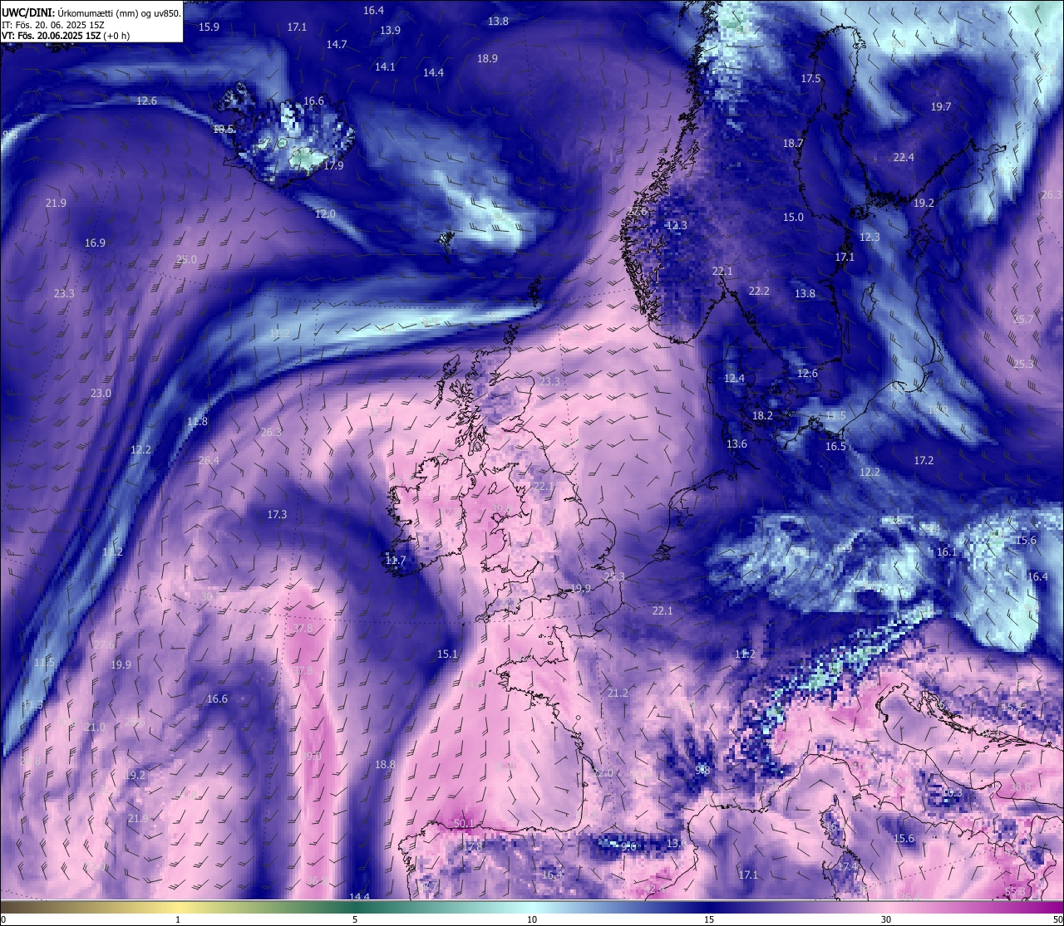This screenshot has width=1064, height=926.
Task: Click the 12.4 value over Denmark
Action: pyautogui.click(x=734, y=379)
